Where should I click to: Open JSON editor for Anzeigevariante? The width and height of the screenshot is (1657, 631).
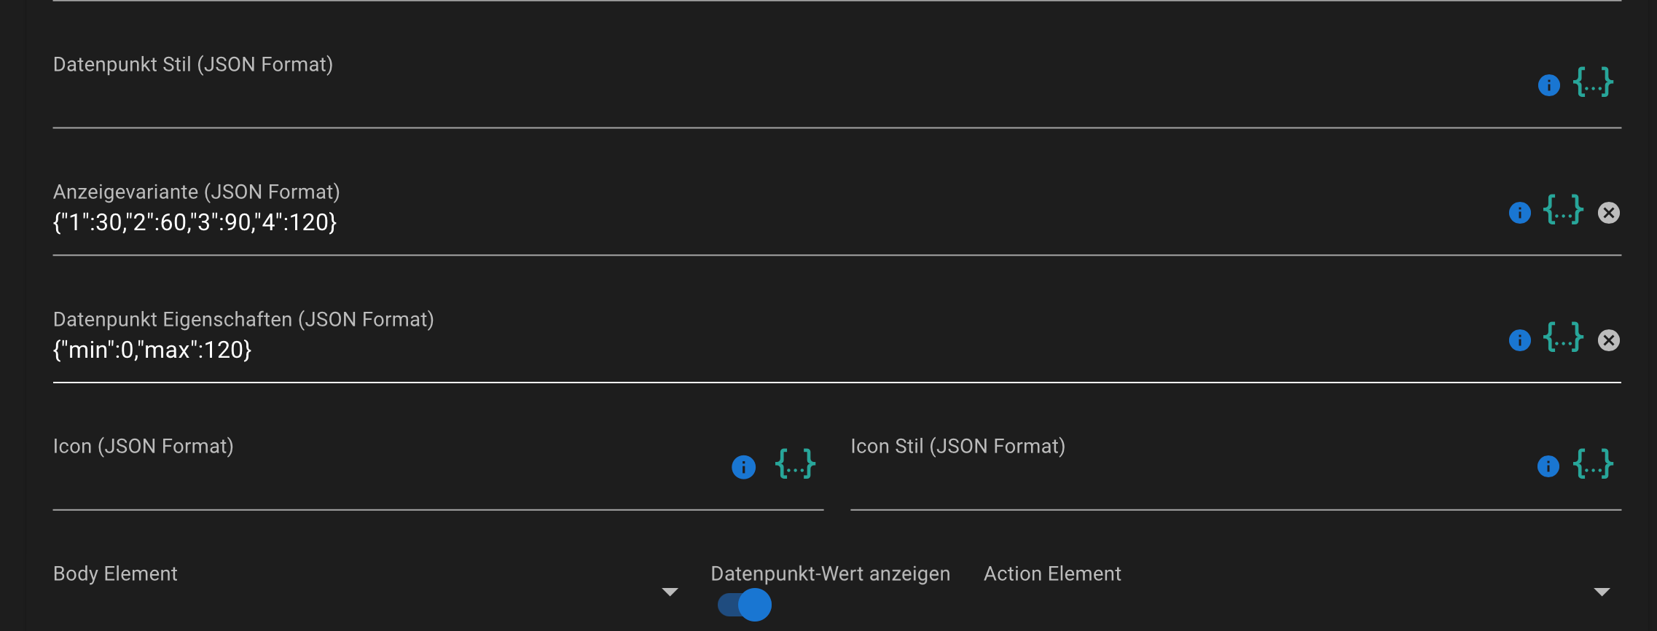[1563, 210]
